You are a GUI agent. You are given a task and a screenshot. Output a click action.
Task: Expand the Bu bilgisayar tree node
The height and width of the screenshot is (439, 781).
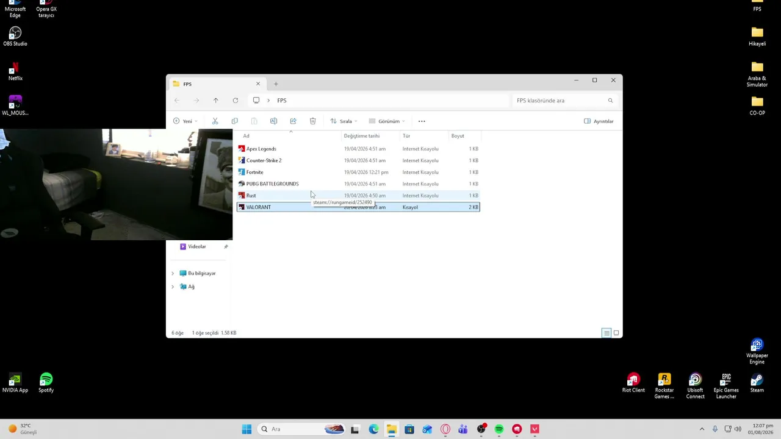[173, 273]
